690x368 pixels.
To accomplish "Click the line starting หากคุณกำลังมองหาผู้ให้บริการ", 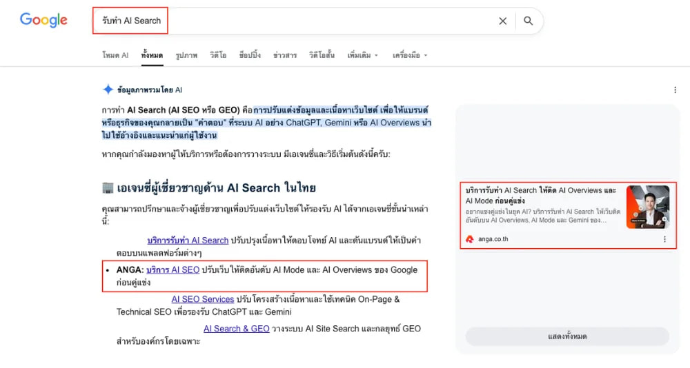I will tap(246, 154).
